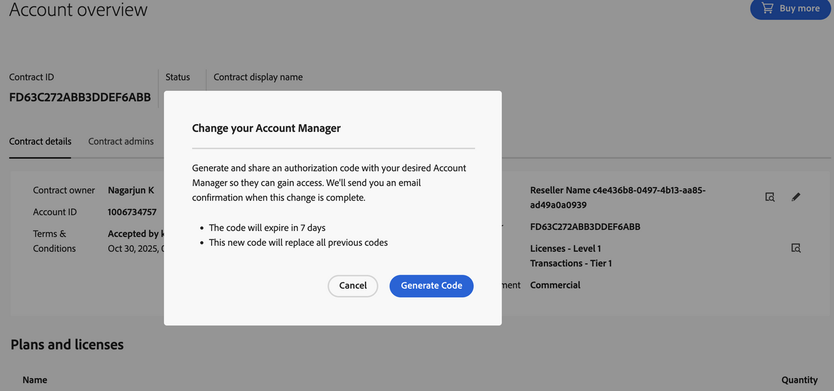Open the view details icon next to Reseller Name
This screenshot has width=834, height=391.
[x=769, y=197]
